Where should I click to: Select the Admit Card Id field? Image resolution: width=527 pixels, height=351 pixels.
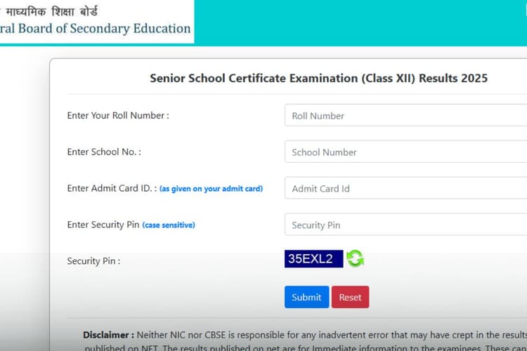[x=405, y=189]
